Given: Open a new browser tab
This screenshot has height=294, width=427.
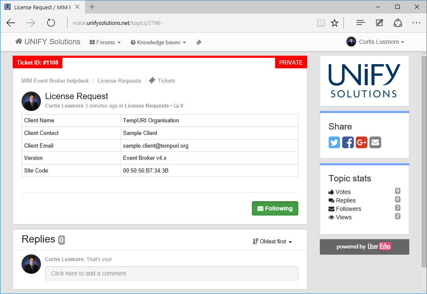Looking at the screenshot, I should click(92, 7).
